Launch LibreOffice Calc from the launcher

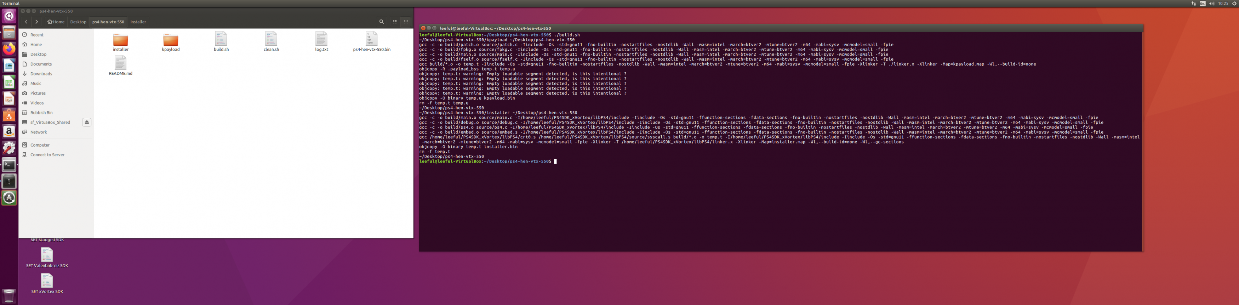tap(9, 82)
